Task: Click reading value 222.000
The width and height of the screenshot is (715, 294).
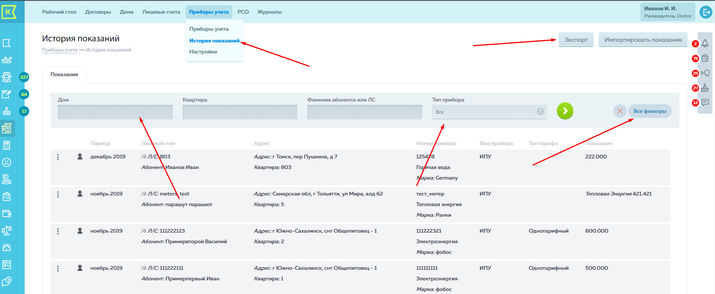Action: point(596,156)
